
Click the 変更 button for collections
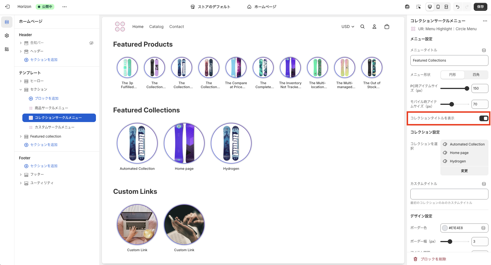click(464, 171)
